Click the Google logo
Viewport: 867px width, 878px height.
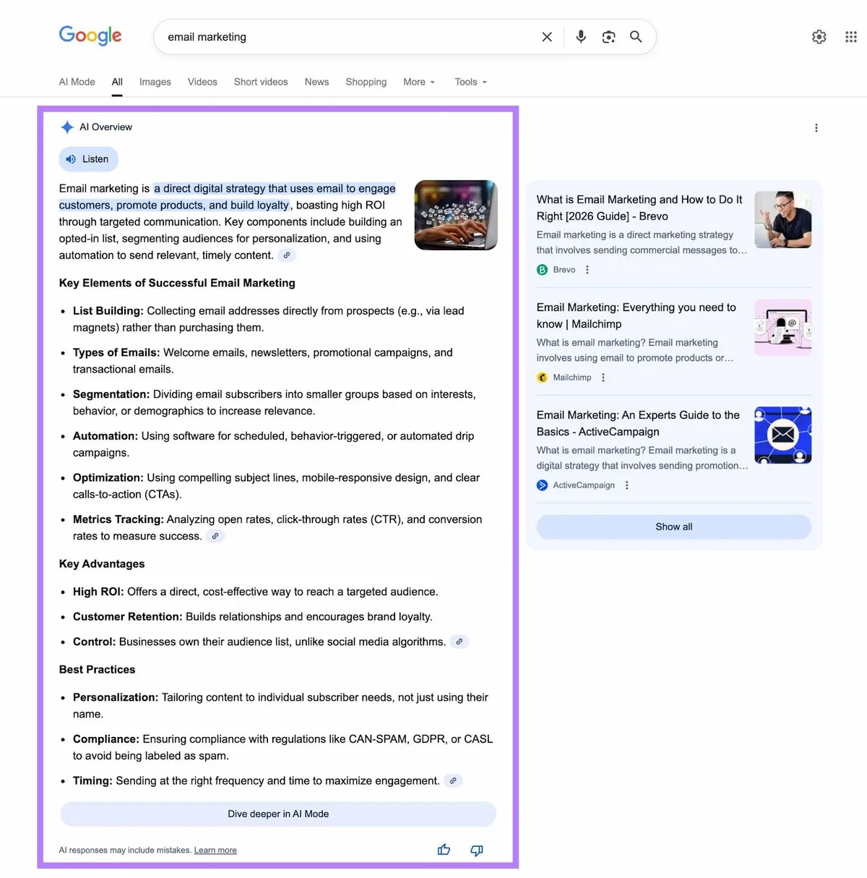90,35
